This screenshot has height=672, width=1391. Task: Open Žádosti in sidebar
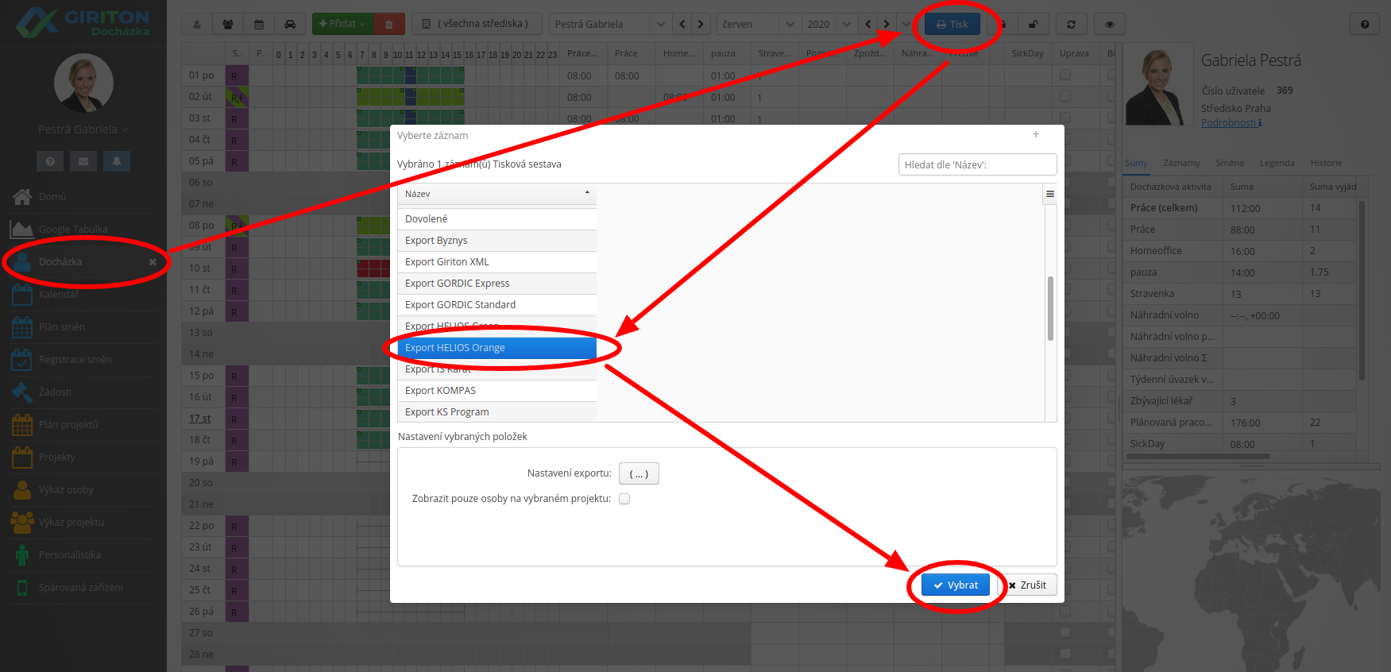[83, 392]
